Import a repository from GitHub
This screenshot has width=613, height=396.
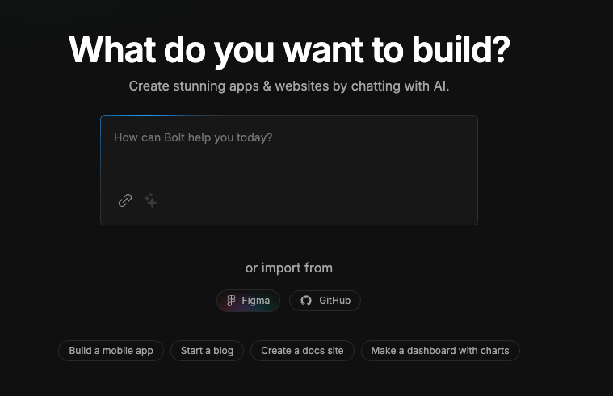pyautogui.click(x=325, y=301)
